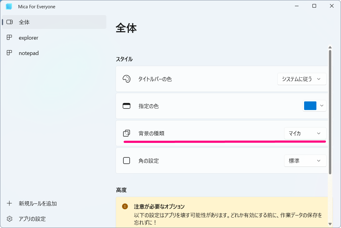The width and height of the screenshot is (341, 228).
Task: Click the scrollbar up arrow
Action: pos(330,47)
